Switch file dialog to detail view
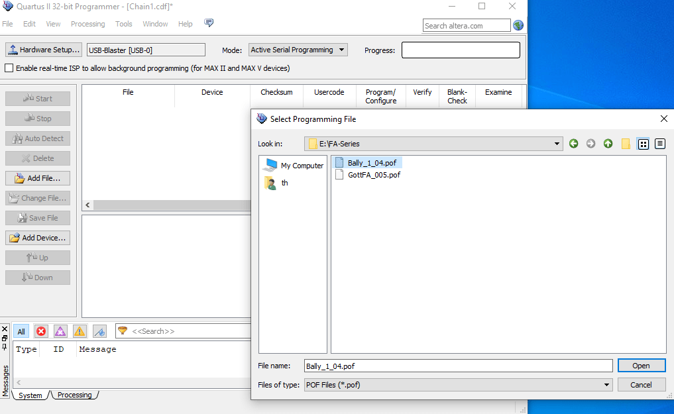The width and height of the screenshot is (674, 414). pos(660,144)
